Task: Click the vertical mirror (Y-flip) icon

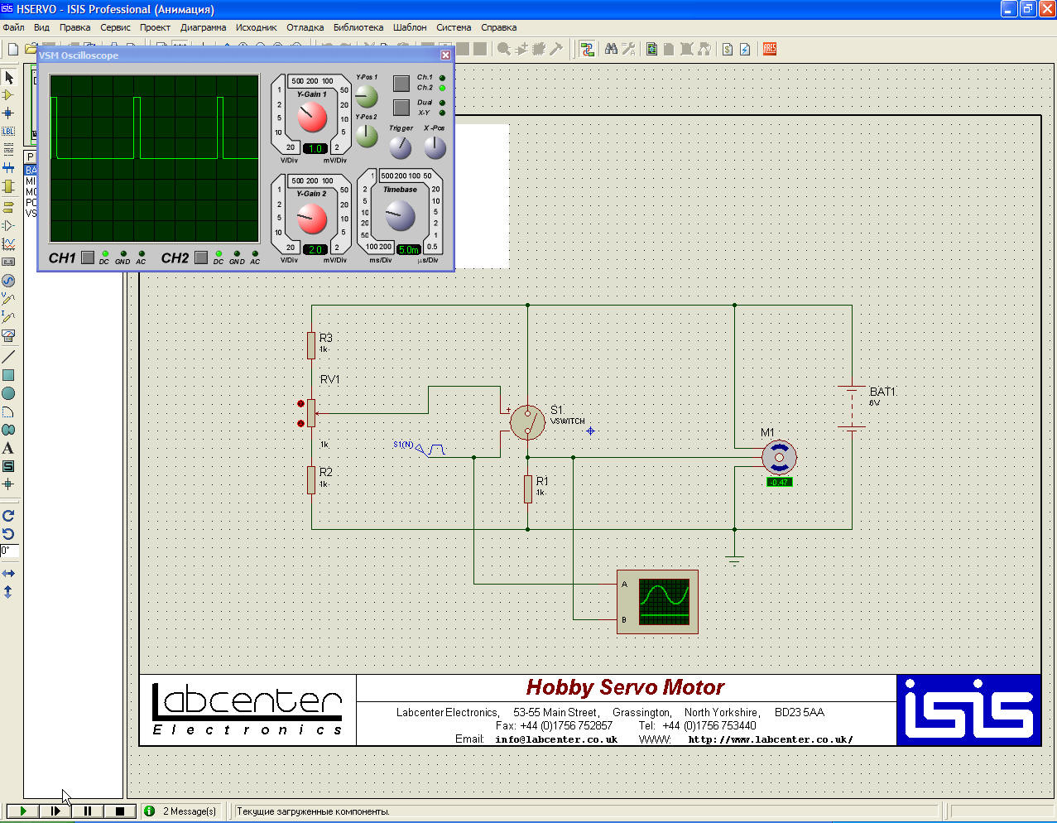Action: pos(8,591)
